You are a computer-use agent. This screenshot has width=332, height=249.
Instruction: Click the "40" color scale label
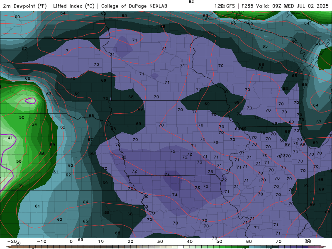click(x=190, y=242)
